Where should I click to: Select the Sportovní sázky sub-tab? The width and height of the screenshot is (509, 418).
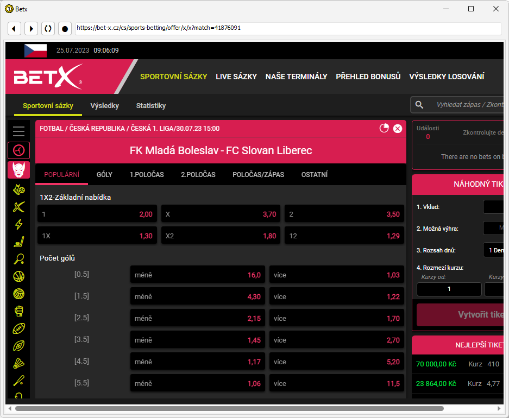pyautogui.click(x=48, y=106)
